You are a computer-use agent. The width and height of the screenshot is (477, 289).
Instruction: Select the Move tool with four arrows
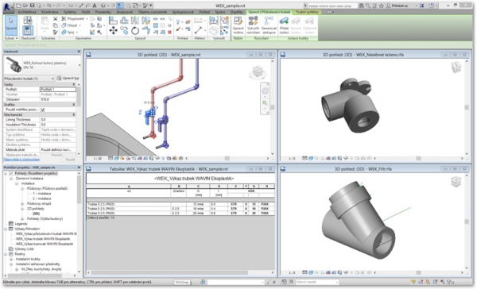point(114,30)
